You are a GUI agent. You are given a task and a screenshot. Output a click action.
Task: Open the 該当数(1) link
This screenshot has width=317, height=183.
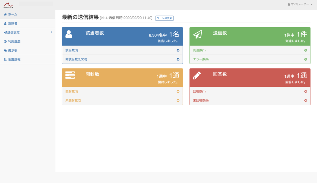pyautogui.click(x=72, y=50)
